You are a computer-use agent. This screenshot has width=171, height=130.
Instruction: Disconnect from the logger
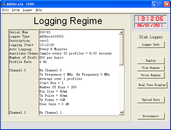click(x=151, y=116)
